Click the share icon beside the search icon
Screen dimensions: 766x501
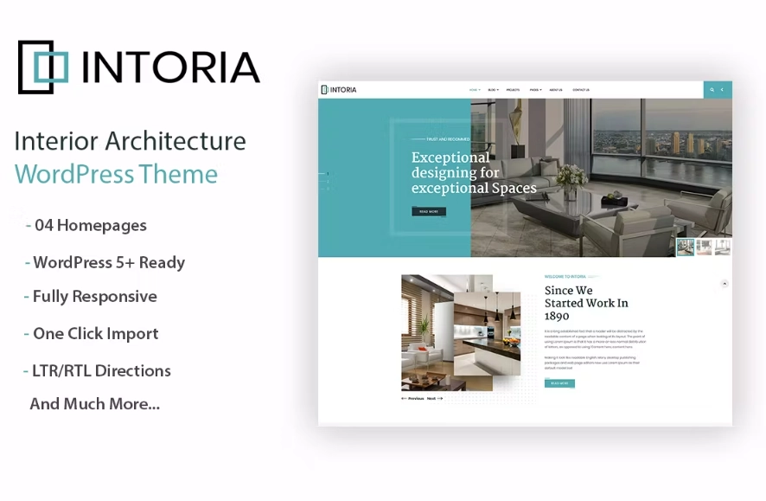(723, 89)
